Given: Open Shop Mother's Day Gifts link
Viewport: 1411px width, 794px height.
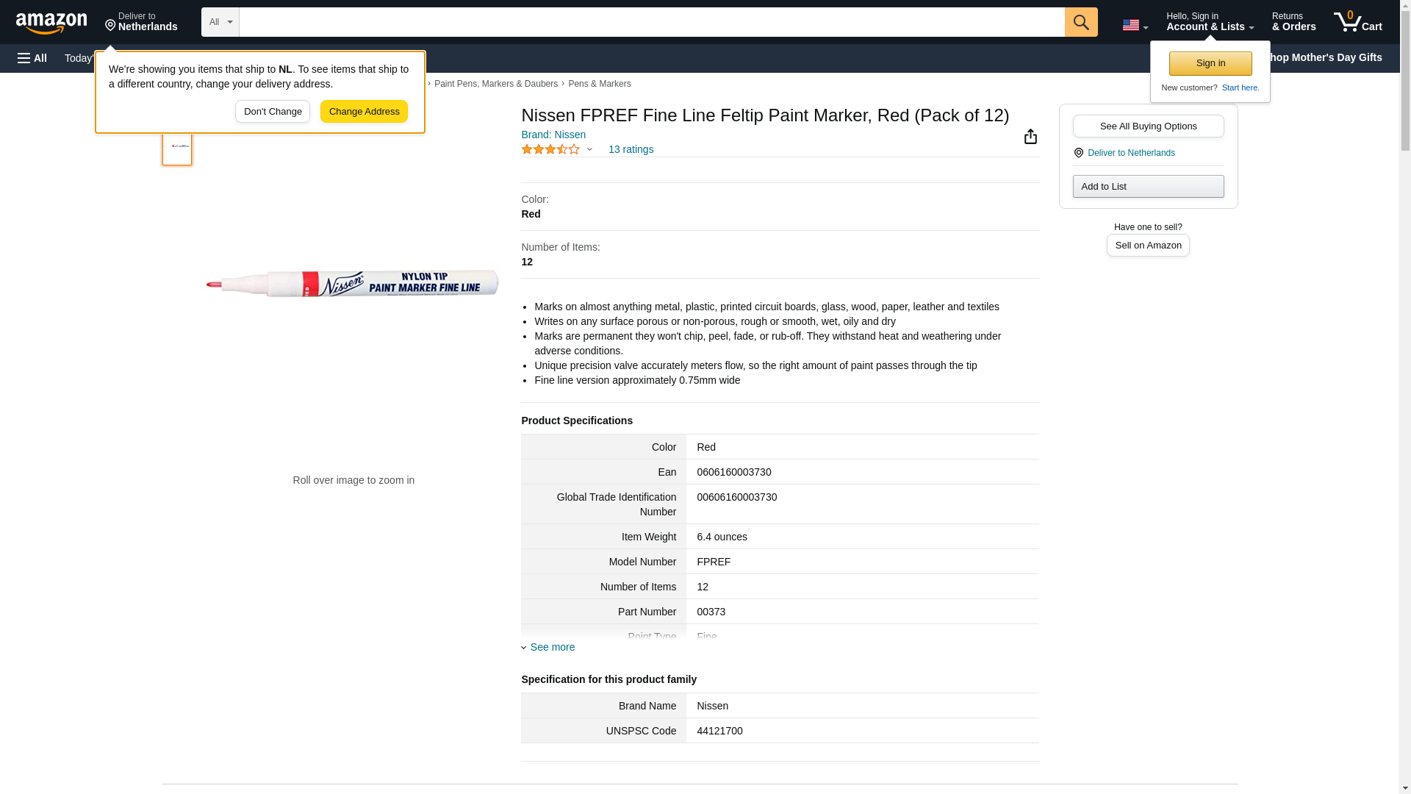Looking at the screenshot, I should [1326, 57].
